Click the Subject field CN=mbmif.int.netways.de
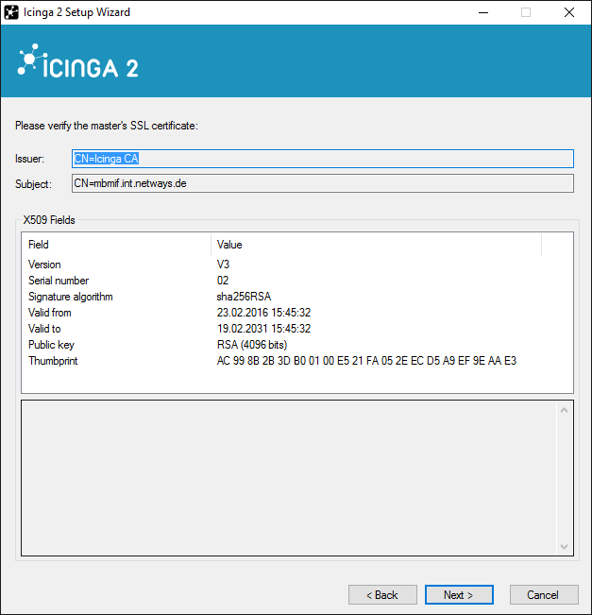 (x=323, y=183)
